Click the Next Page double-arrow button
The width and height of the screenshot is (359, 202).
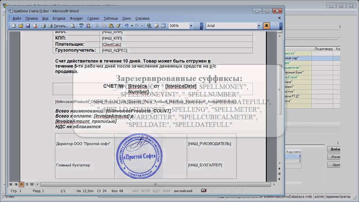point(279,179)
